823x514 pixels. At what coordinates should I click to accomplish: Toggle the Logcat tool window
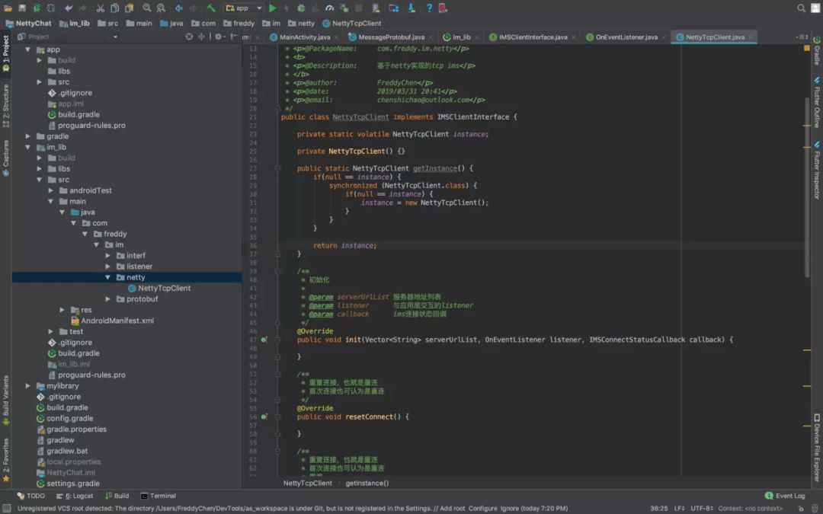tap(79, 496)
